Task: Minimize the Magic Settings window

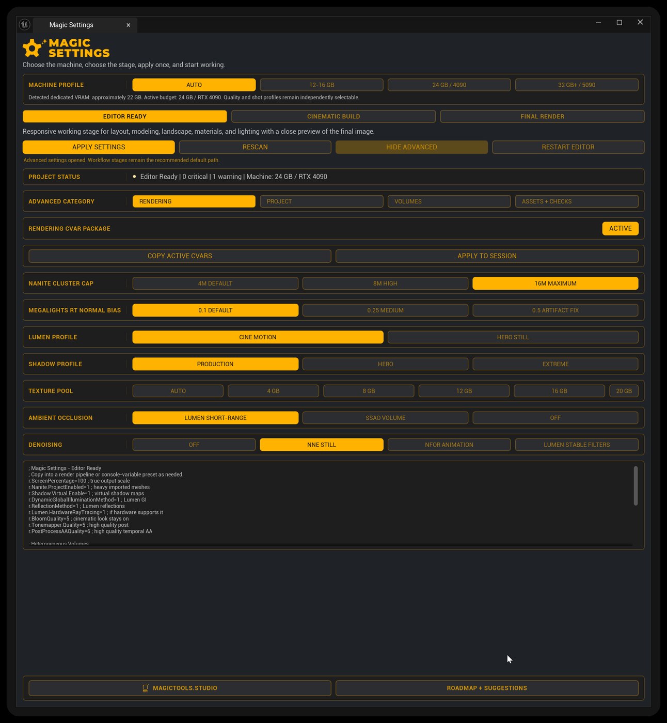Action: coord(598,22)
